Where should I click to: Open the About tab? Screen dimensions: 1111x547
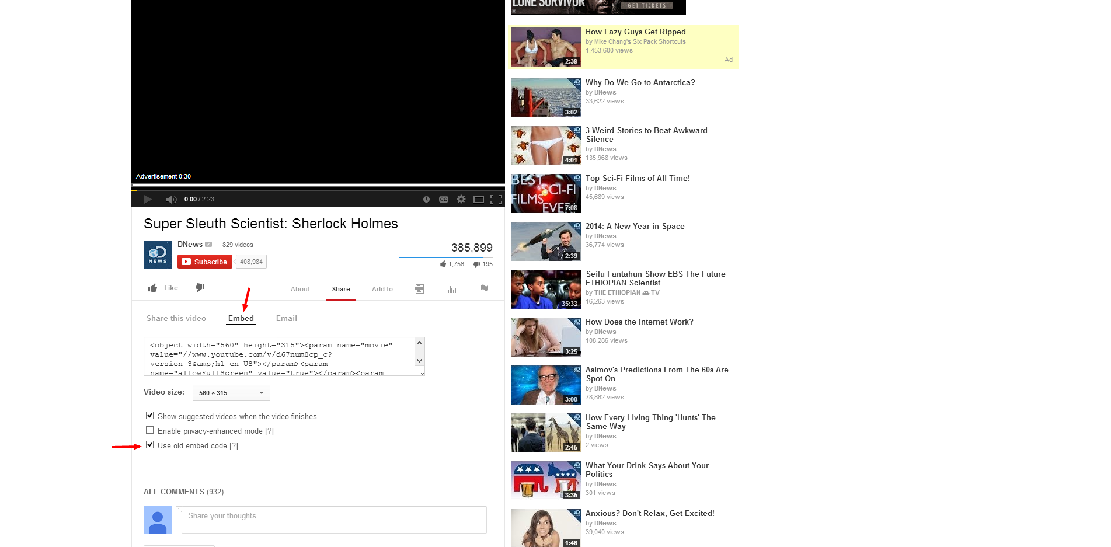click(x=300, y=289)
